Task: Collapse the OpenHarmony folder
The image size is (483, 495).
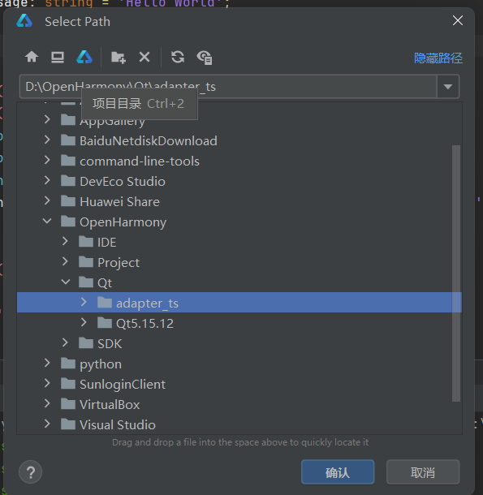Action: [47, 221]
